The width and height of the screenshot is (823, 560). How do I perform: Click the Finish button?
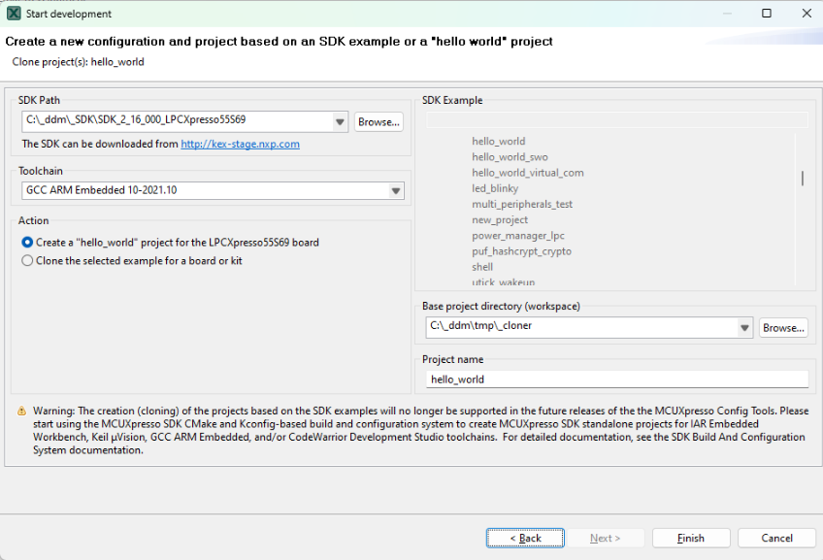691,538
